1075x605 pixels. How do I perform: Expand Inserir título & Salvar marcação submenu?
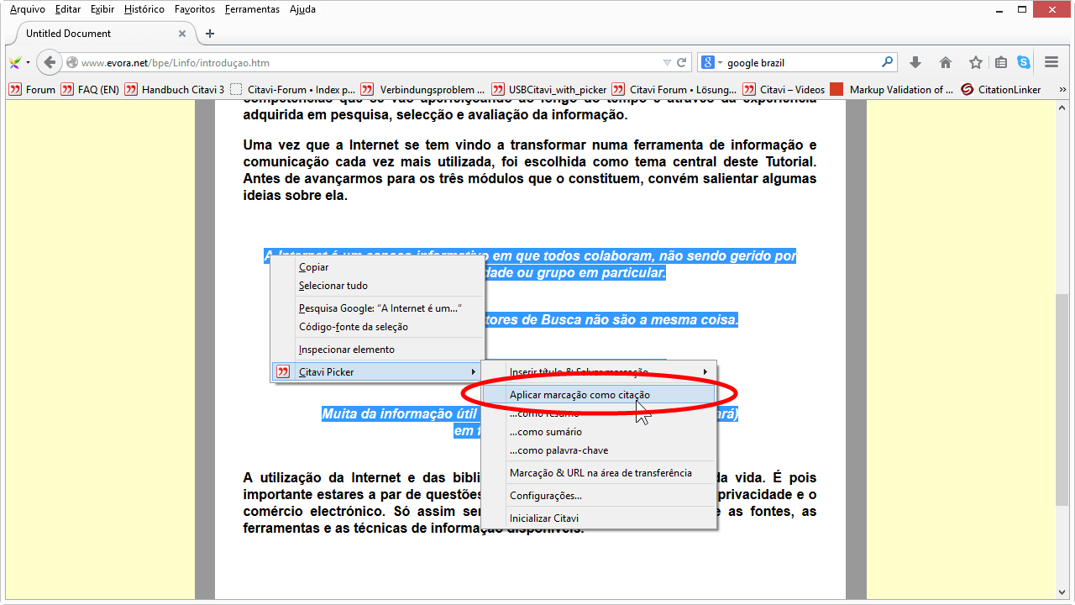[x=599, y=371]
